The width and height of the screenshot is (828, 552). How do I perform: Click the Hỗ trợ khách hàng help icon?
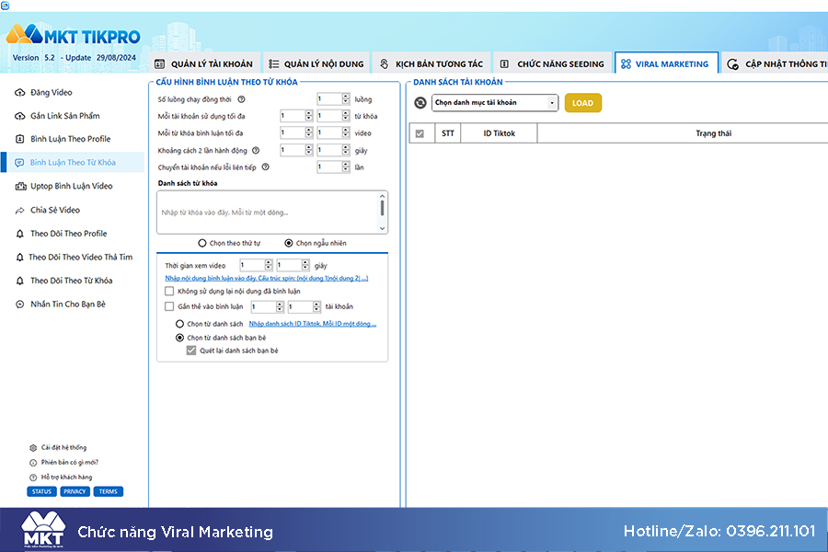[33, 477]
